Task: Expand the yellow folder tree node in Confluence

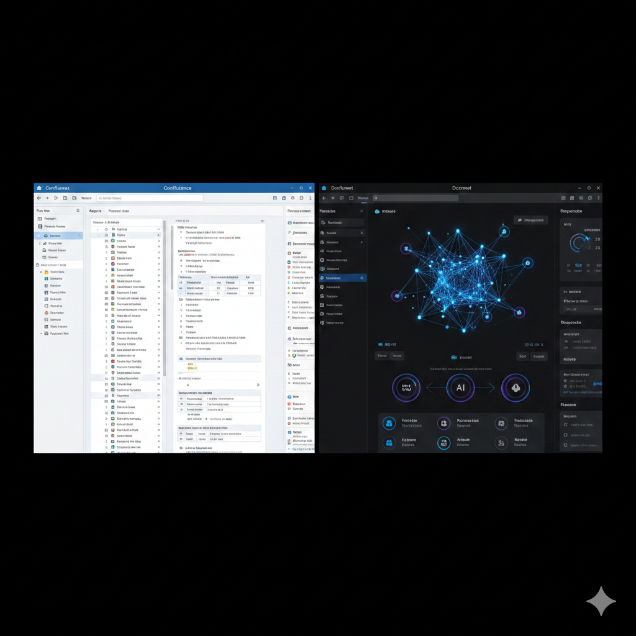Action: [x=40, y=272]
